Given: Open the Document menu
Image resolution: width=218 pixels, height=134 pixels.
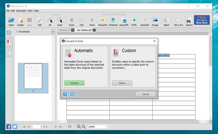Looking at the screenshot, I should (x=21, y=11).
